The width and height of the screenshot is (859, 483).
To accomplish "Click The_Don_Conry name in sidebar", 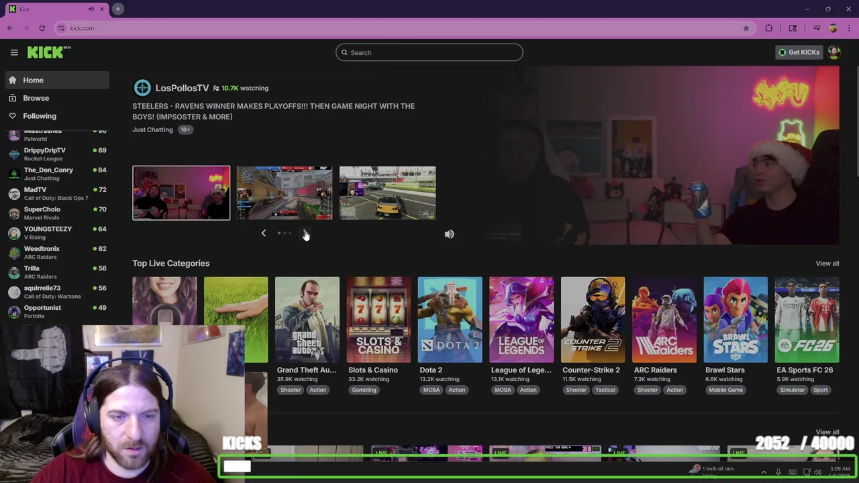I will click(48, 170).
